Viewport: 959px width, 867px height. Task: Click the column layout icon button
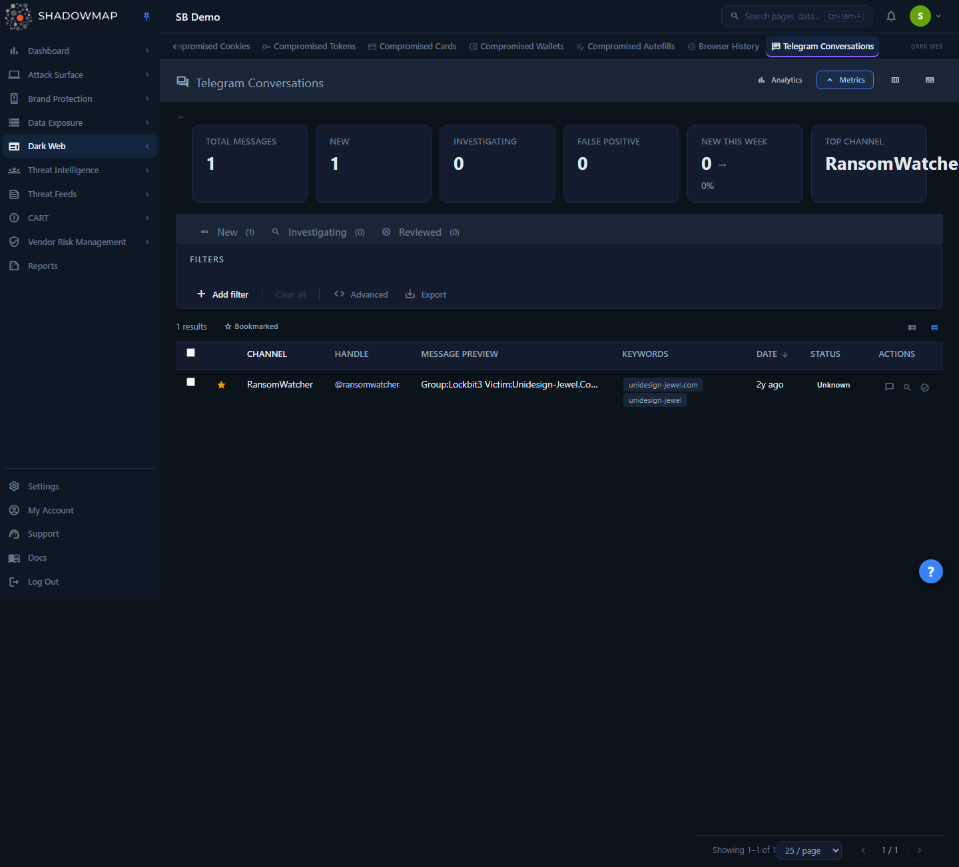click(x=895, y=80)
